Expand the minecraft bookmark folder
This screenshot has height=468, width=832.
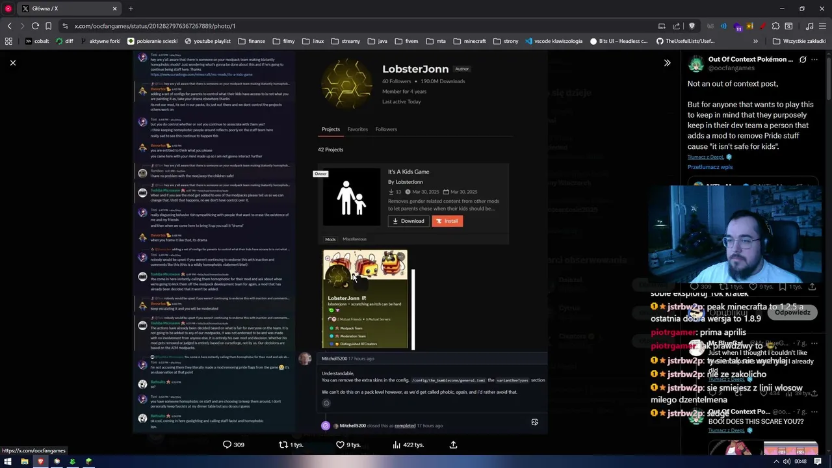[469, 41]
